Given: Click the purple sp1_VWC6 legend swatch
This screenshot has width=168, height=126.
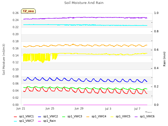Looking at the screenshot, I should [x=136, y=117].
